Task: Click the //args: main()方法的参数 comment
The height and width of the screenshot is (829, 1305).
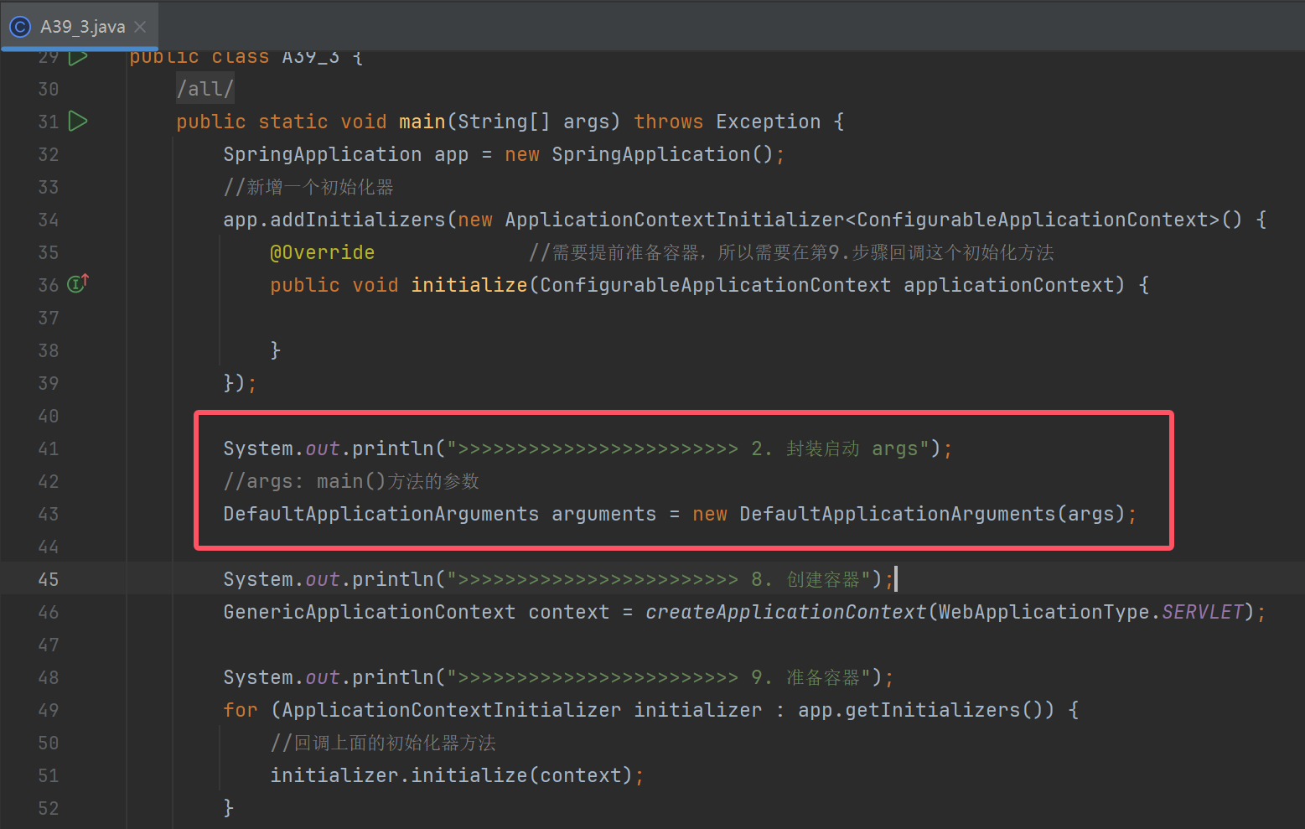Action: 351,481
